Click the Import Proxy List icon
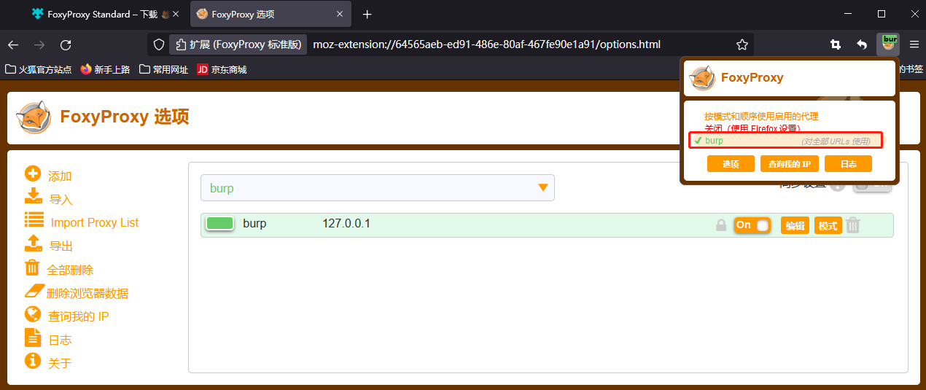Viewport: 926px width, 390px height. pyautogui.click(x=34, y=220)
